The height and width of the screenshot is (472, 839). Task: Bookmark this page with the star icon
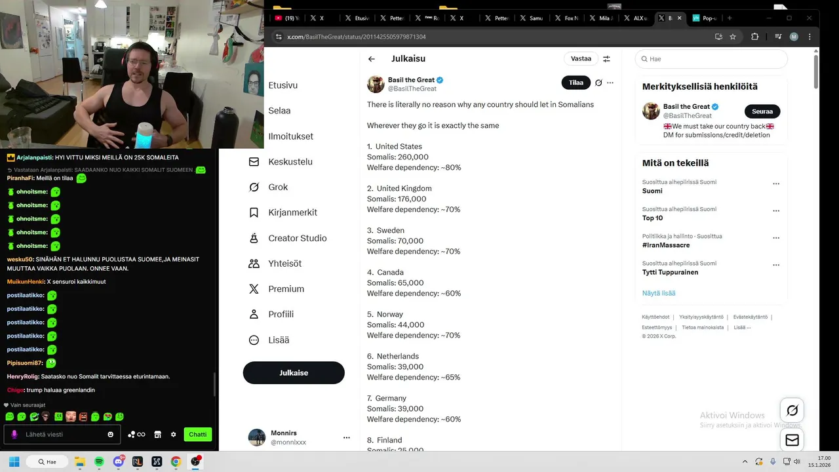[733, 37]
